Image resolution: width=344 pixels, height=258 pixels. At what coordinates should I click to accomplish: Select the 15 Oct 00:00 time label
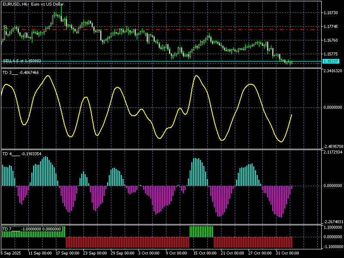coord(205,253)
